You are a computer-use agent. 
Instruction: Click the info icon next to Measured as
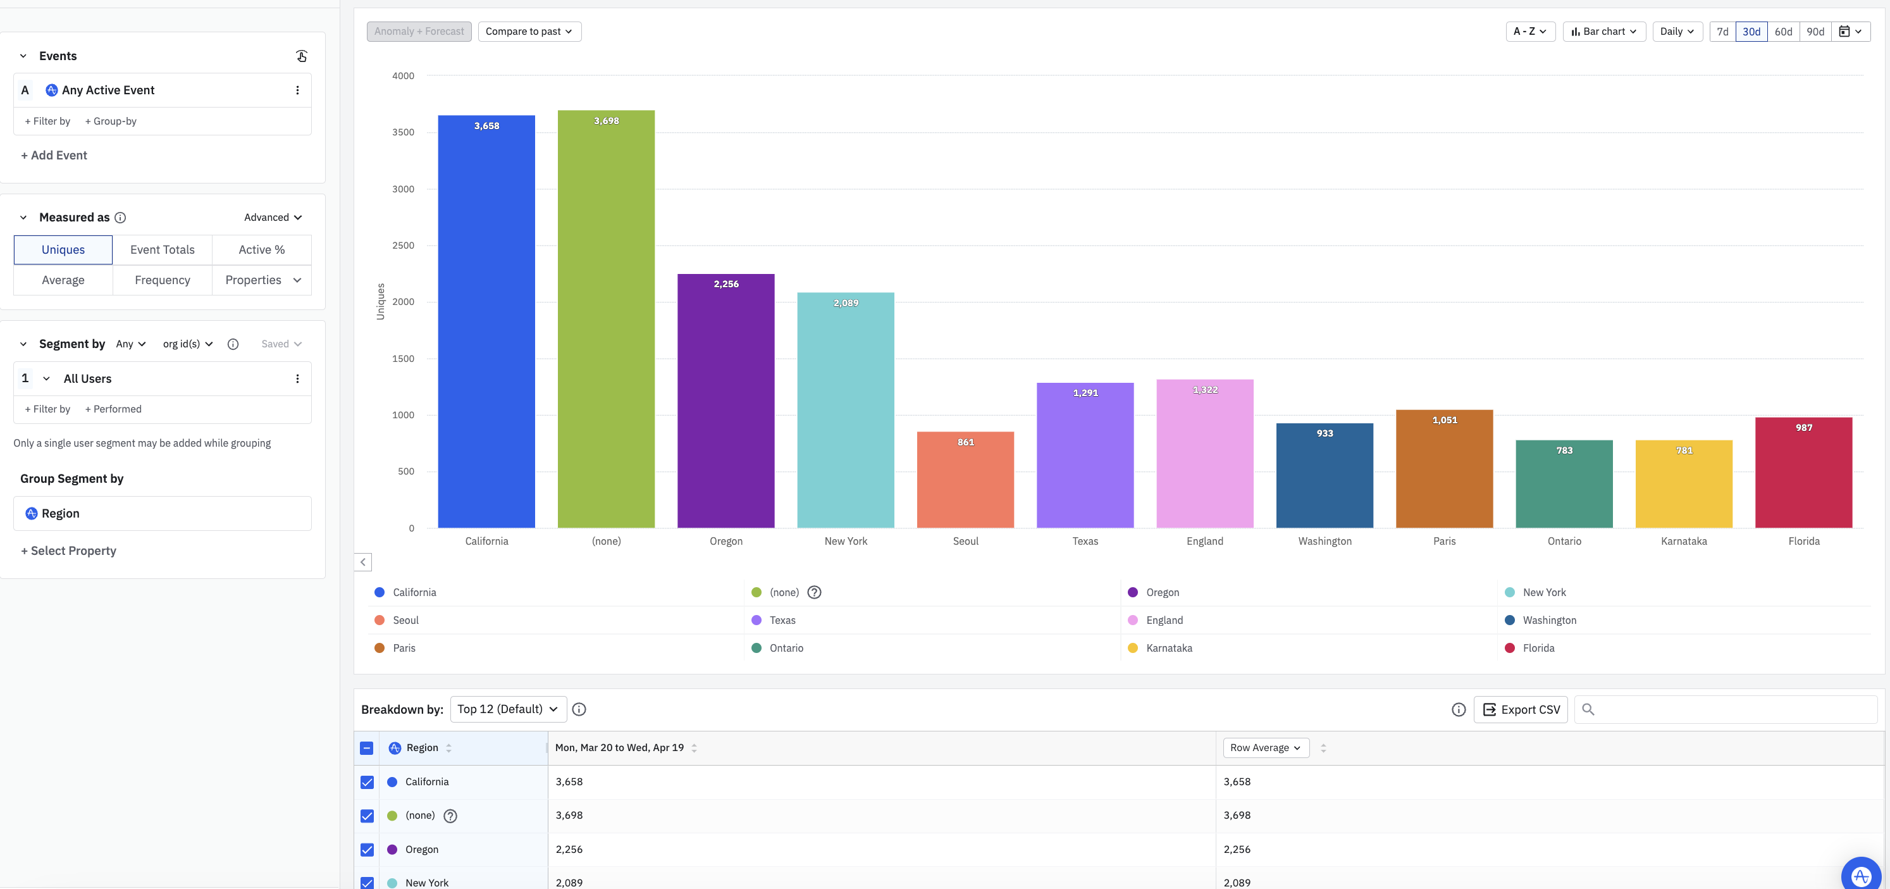tap(120, 217)
